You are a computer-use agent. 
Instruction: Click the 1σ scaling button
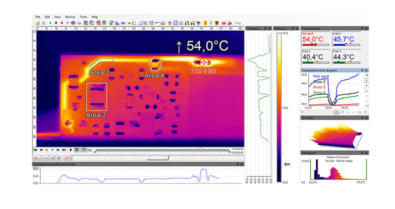pos(52,158)
